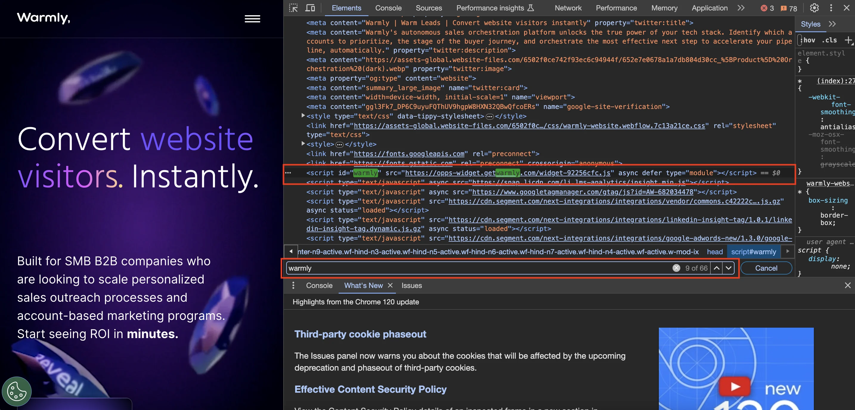Open the cookie preferences icon
Screen dimensions: 855x410
point(17,391)
